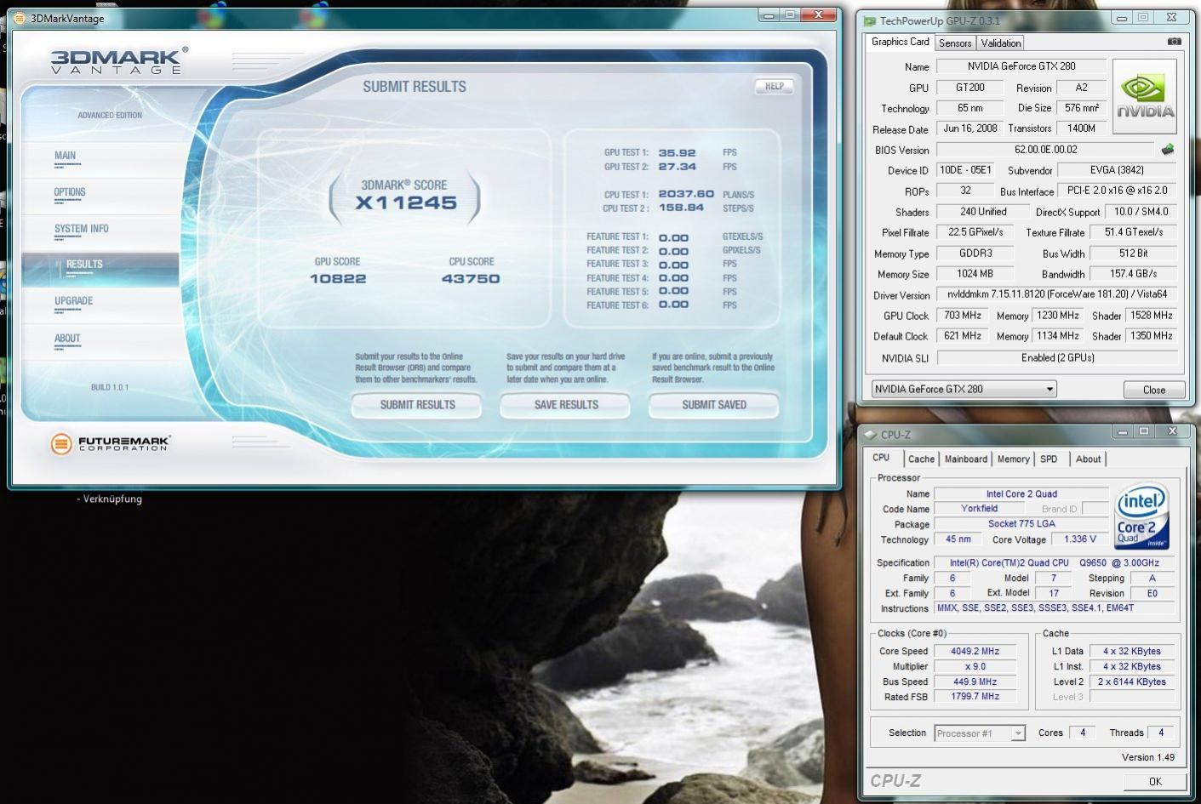Click the GPU name field in GPU-Z
Viewport: 1201px width, 804px height.
click(x=1021, y=66)
